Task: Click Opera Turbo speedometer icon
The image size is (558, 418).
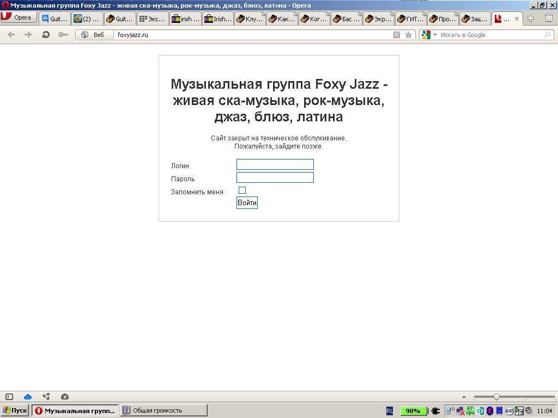Action: coord(65,397)
